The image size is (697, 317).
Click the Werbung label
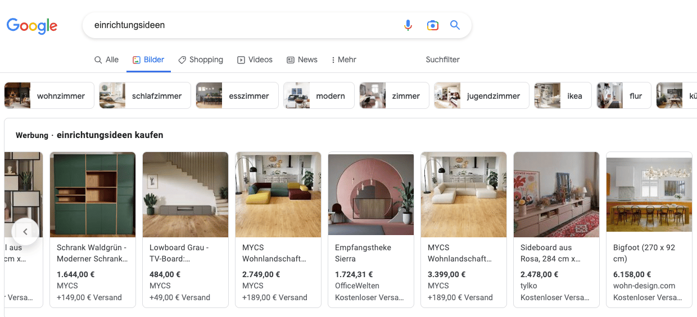click(x=32, y=135)
